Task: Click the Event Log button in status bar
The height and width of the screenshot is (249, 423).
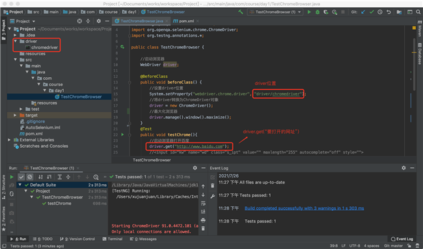Action: tap(402, 239)
